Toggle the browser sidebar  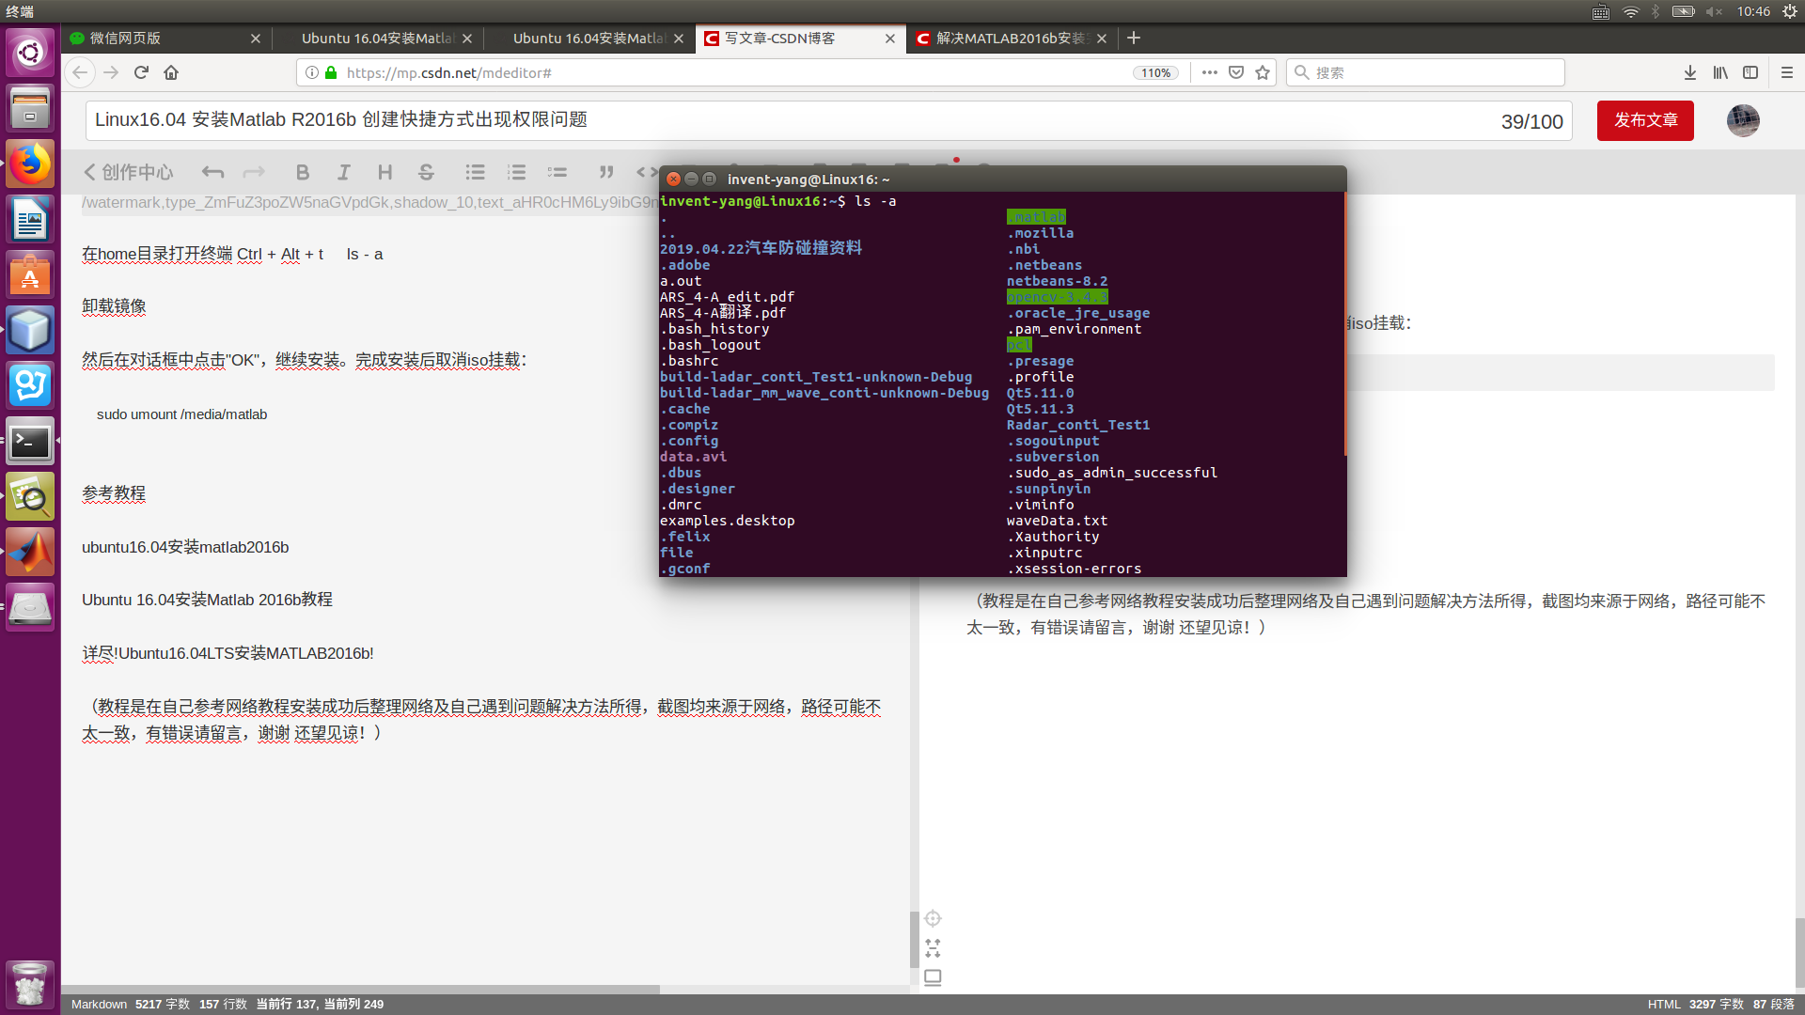click(x=1750, y=72)
